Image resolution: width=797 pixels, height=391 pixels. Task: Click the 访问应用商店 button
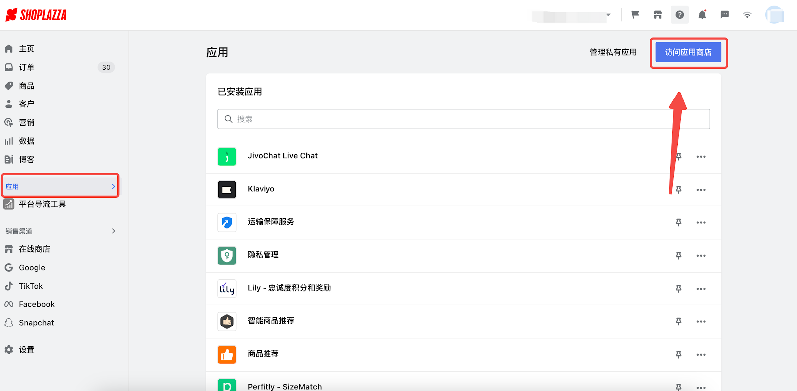[x=688, y=52]
